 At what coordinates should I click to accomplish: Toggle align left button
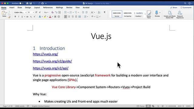65,17
